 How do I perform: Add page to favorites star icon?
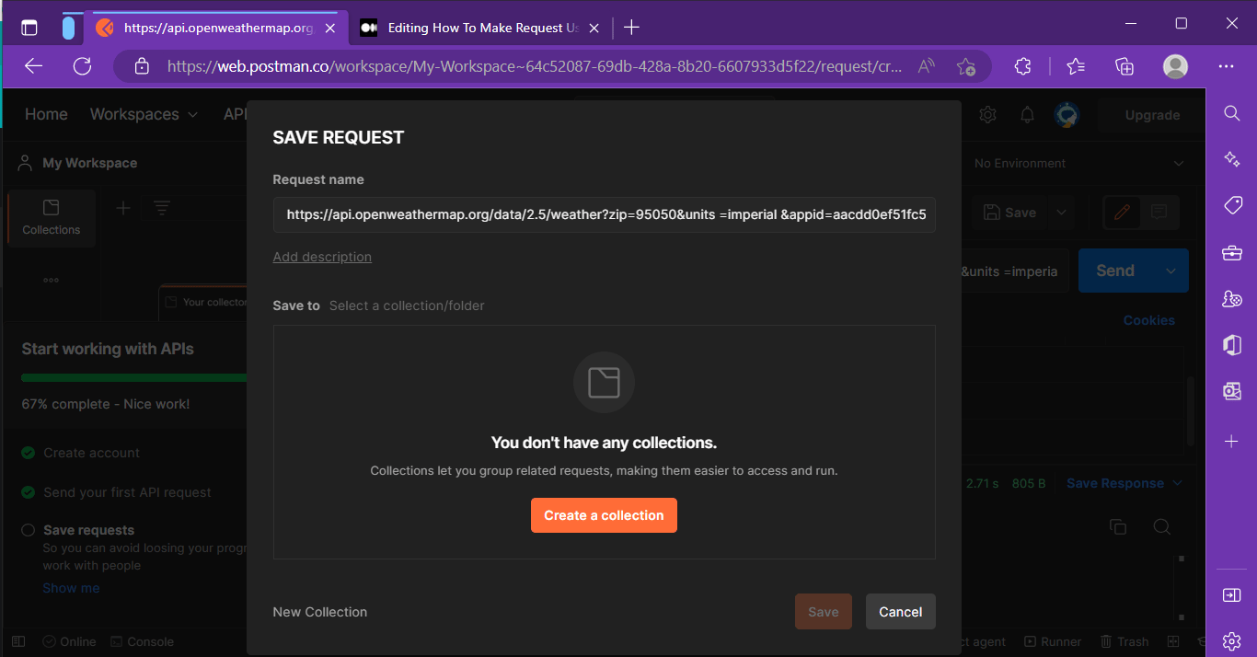pos(965,66)
